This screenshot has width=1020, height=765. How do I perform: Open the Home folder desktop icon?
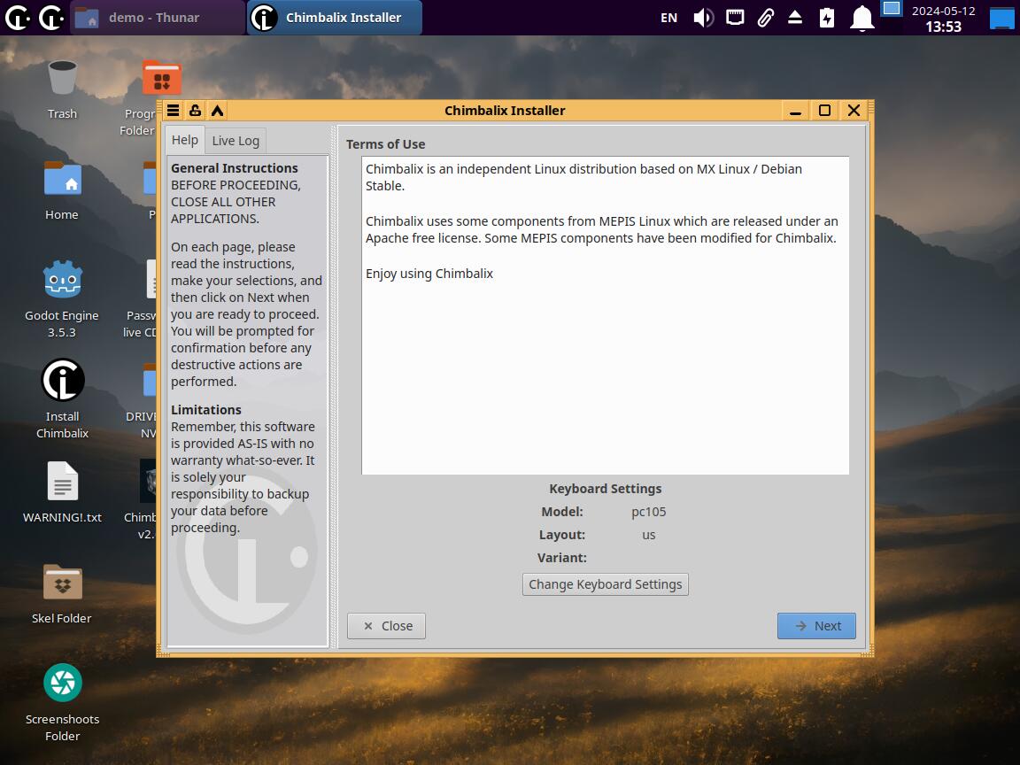tap(62, 190)
